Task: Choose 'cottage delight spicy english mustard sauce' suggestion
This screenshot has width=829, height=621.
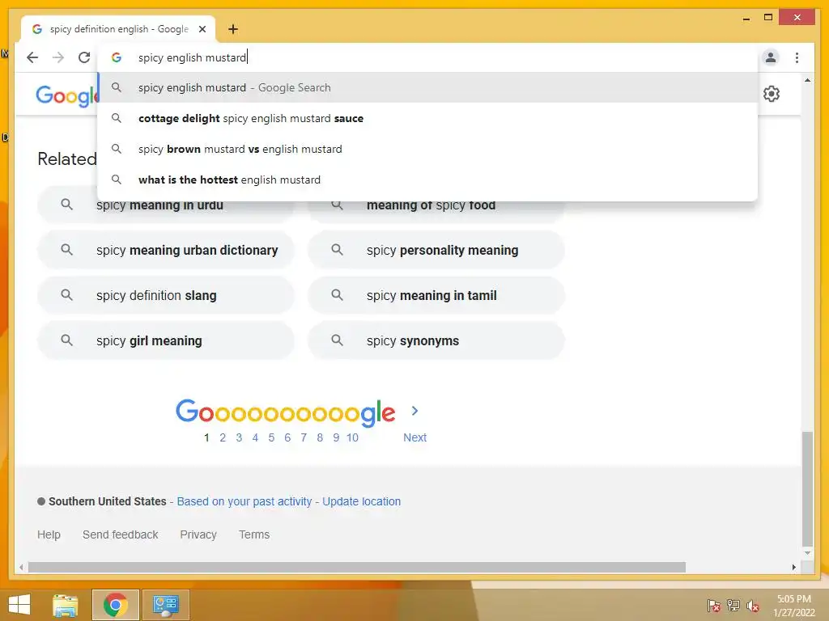Action: [427, 118]
